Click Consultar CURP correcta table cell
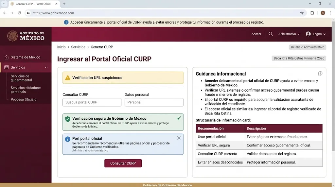 click(x=220, y=154)
